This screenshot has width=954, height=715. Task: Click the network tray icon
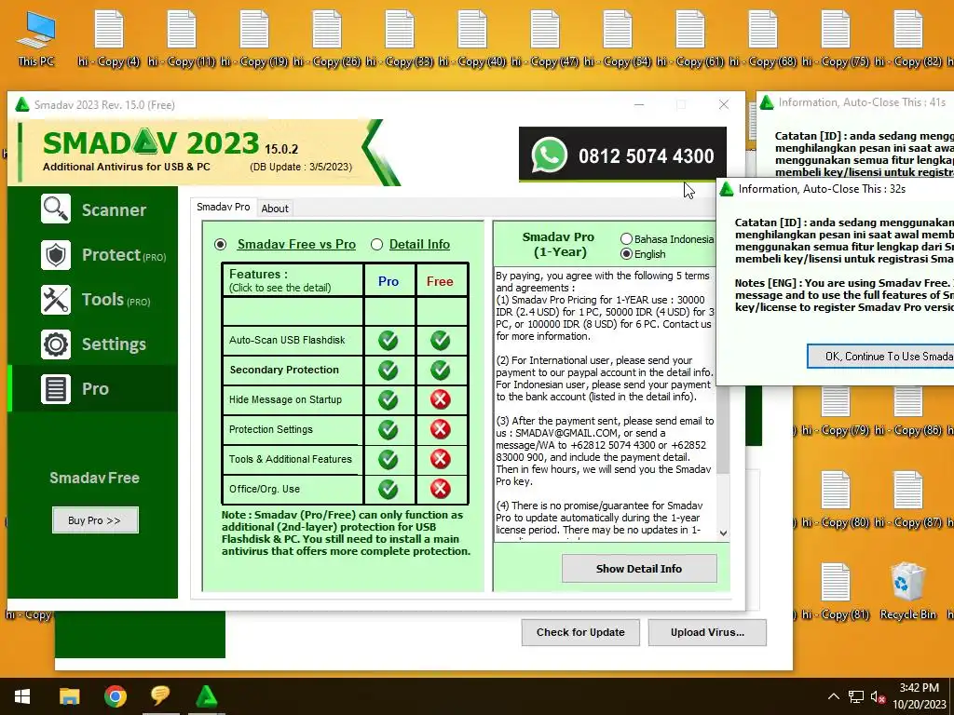point(856,696)
